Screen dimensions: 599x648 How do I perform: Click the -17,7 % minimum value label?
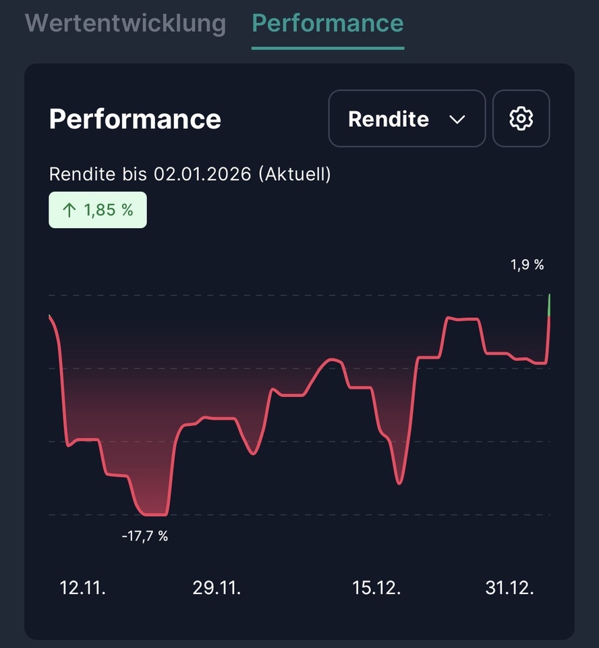pyautogui.click(x=145, y=537)
